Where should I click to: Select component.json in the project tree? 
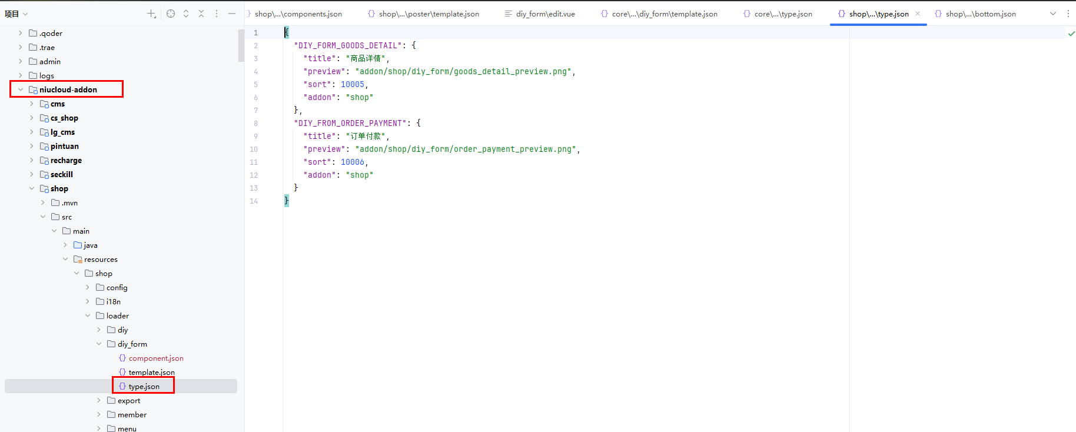tap(155, 358)
